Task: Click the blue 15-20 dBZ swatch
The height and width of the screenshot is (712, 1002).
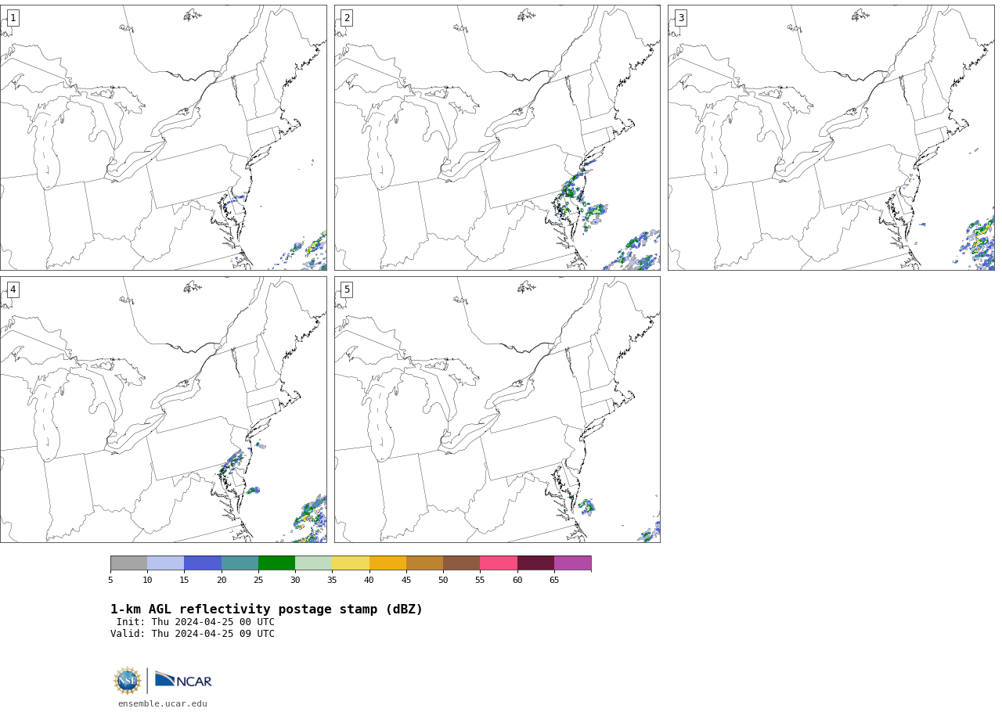Action: tap(203, 563)
